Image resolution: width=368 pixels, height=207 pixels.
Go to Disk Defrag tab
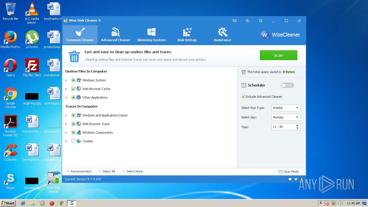(x=187, y=34)
